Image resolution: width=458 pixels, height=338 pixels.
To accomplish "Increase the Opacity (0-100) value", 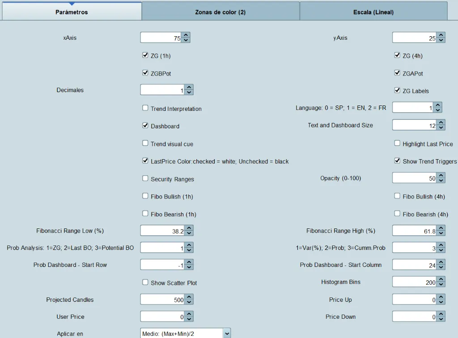I will (x=441, y=175).
